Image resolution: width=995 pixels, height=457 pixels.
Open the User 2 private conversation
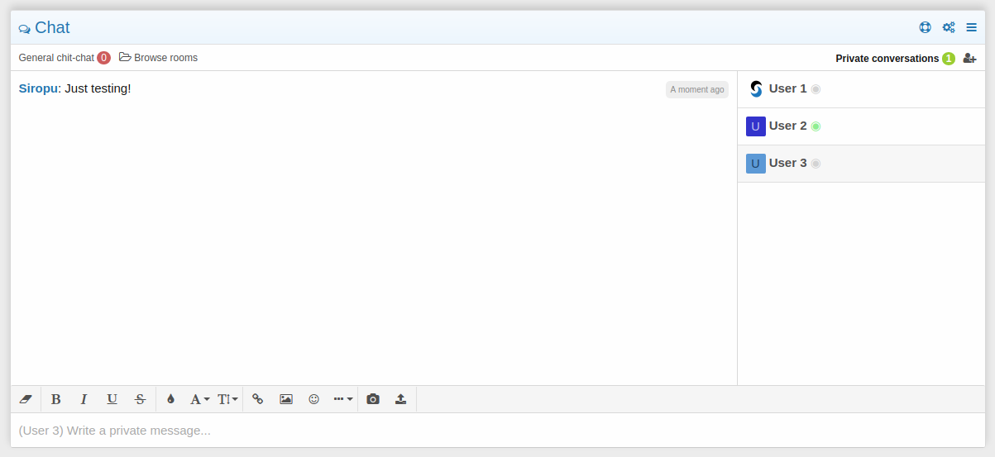tap(787, 126)
